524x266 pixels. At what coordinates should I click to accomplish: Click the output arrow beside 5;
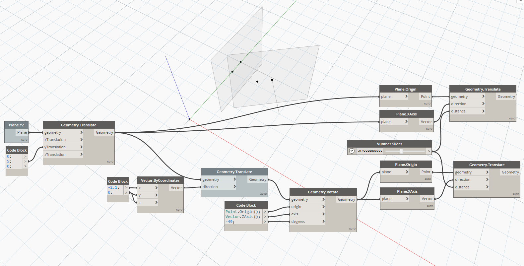pos(25,162)
